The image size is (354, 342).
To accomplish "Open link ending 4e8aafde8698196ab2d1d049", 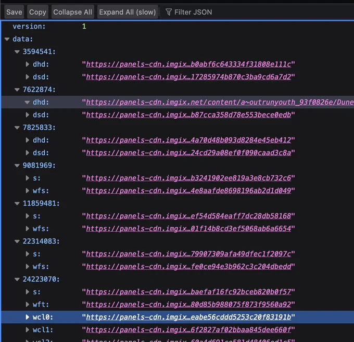I will tap(188, 191).
